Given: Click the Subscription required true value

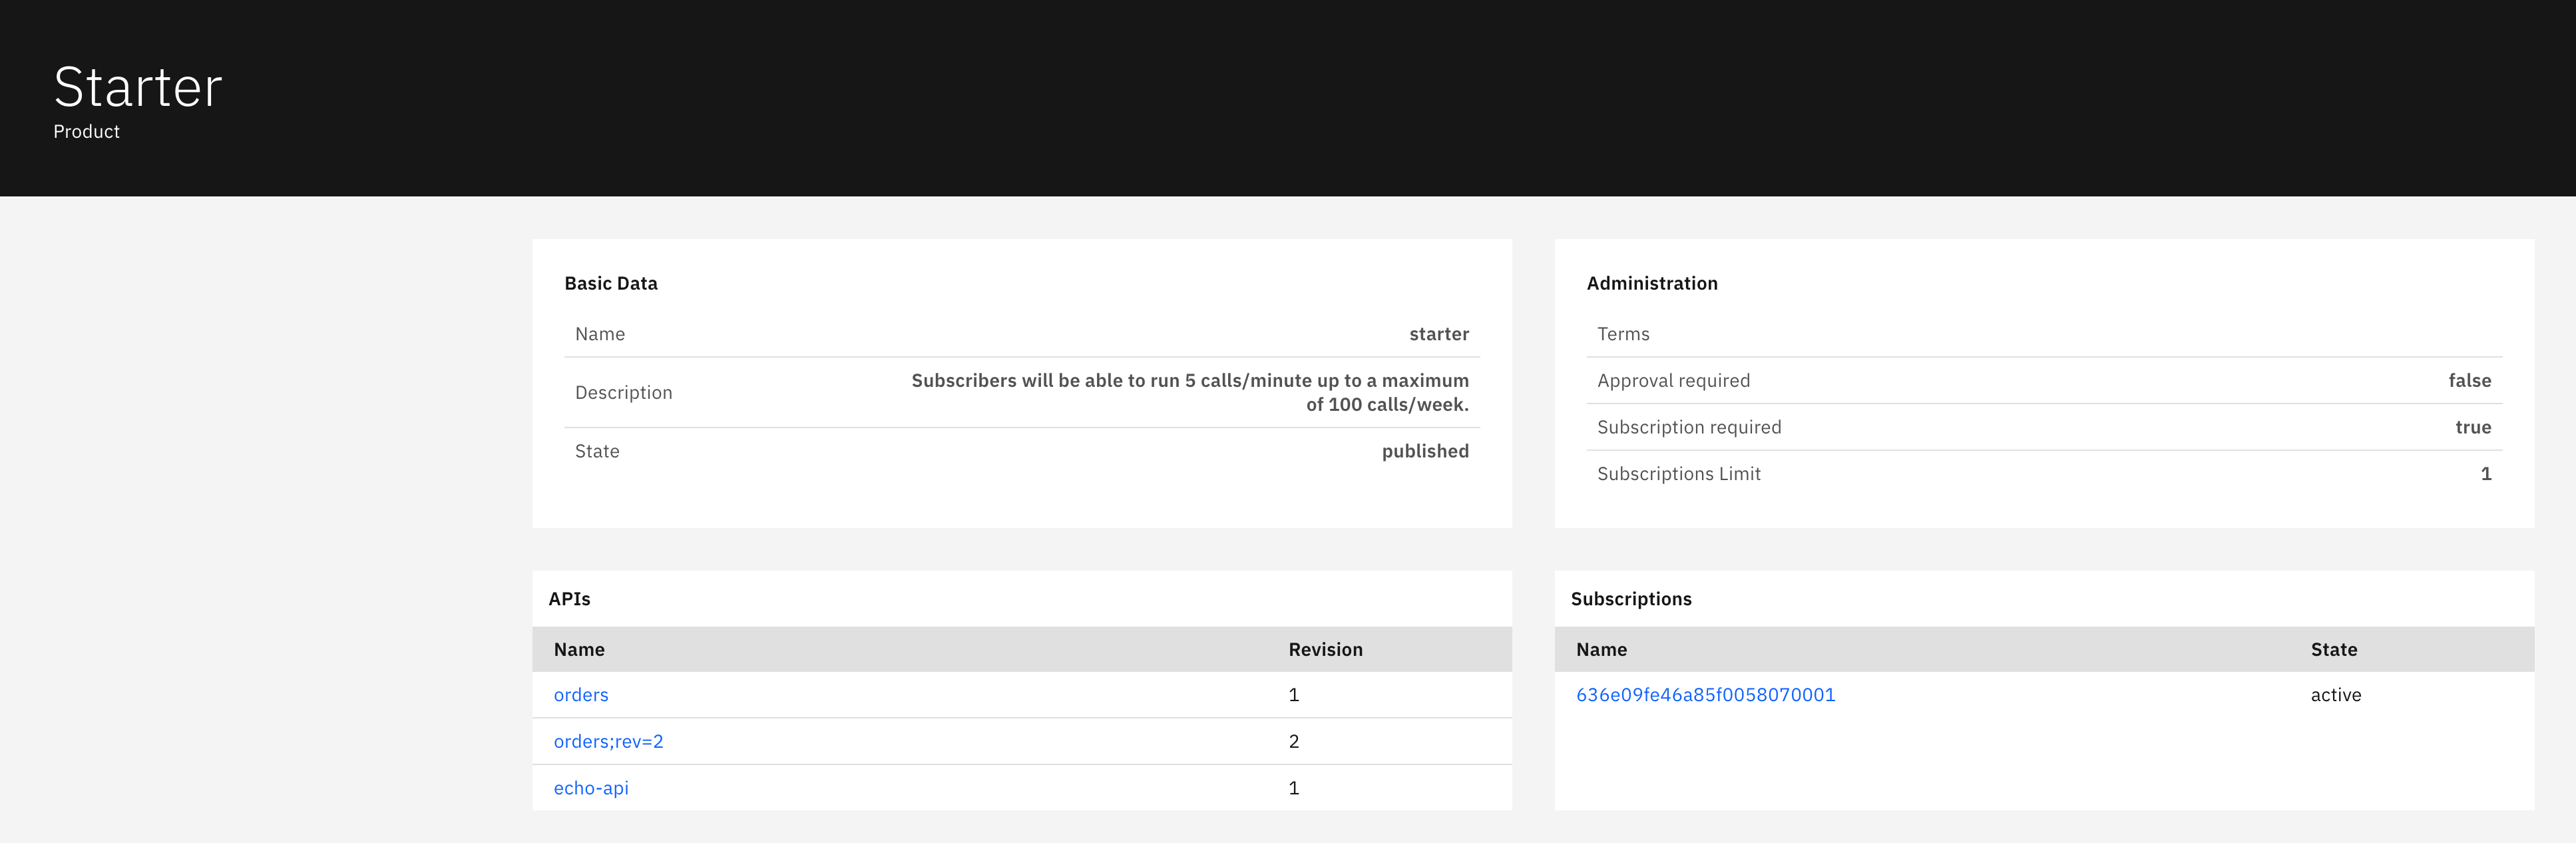Looking at the screenshot, I should click(2472, 427).
